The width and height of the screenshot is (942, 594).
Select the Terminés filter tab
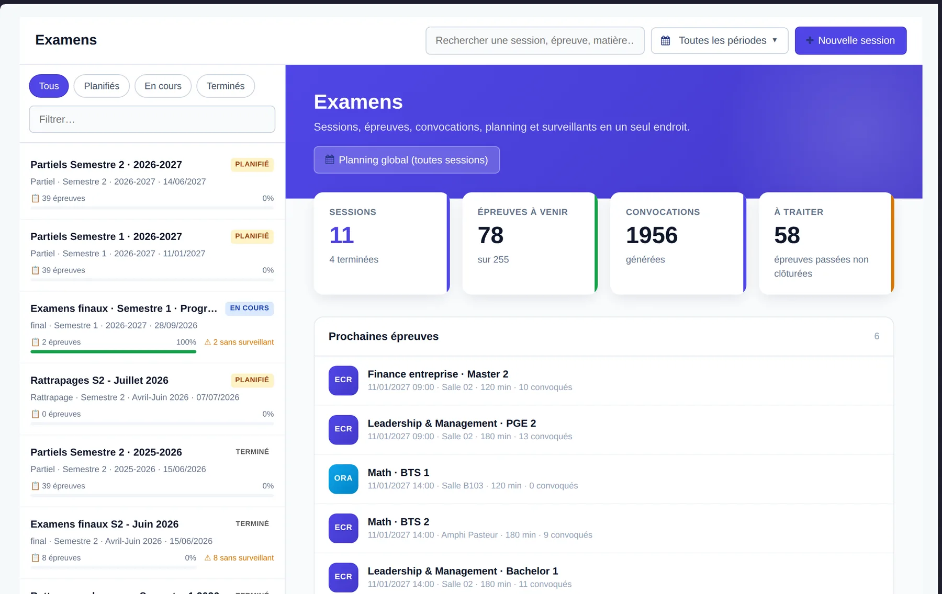point(226,86)
